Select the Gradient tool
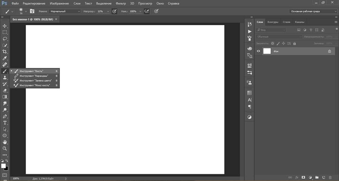 click(x=5, y=97)
